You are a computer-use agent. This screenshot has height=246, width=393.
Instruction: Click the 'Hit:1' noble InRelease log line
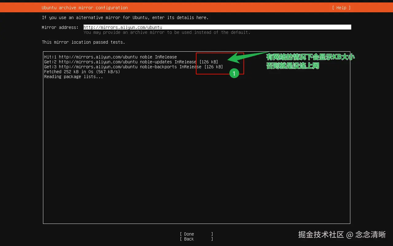tap(111, 57)
